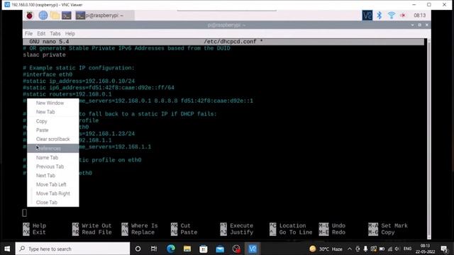The image size is (454, 255).
Task: Click the nano 'Exit' shortcut label
Action: tap(39, 232)
